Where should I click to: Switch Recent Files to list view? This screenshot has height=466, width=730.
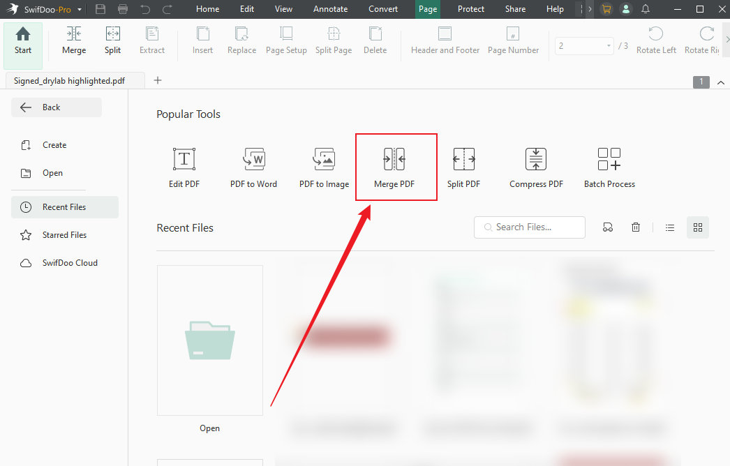click(669, 227)
